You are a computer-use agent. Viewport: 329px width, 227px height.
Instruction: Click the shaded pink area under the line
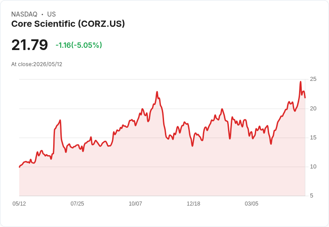tap(162, 168)
